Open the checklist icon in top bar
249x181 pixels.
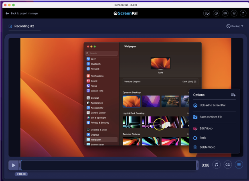pos(206,13)
